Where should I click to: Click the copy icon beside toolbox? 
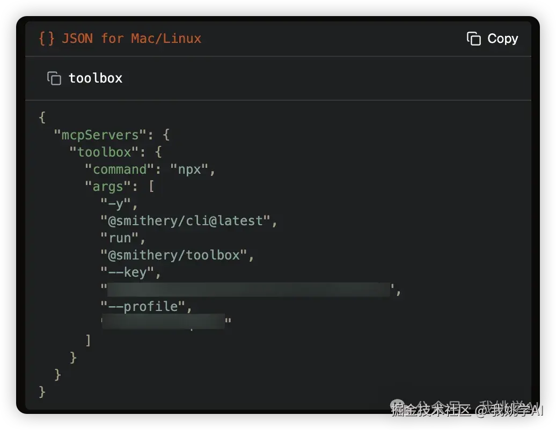click(x=54, y=78)
